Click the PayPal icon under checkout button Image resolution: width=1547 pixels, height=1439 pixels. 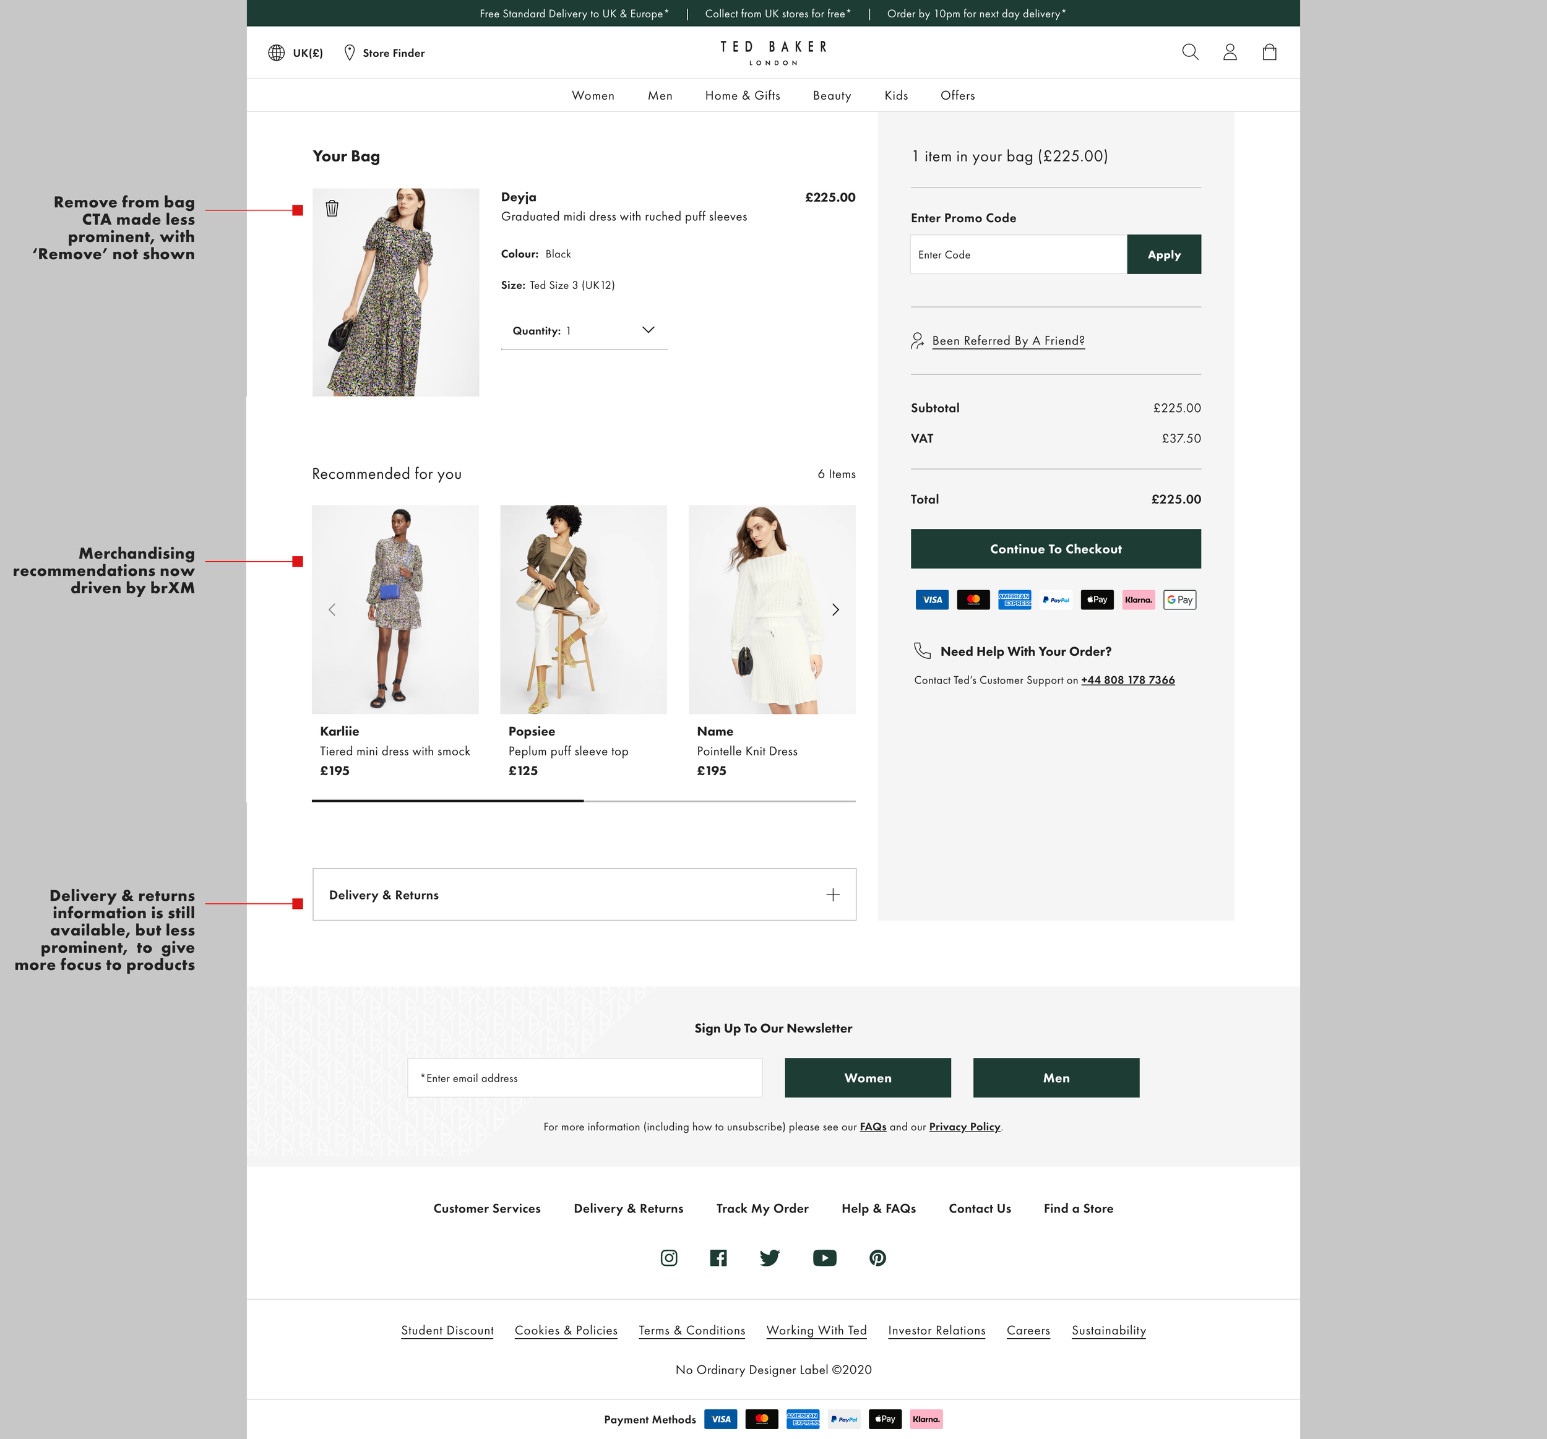1056,599
